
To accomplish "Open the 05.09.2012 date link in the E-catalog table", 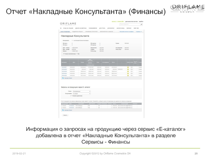I will pyautogui.click(x=72, y=108).
